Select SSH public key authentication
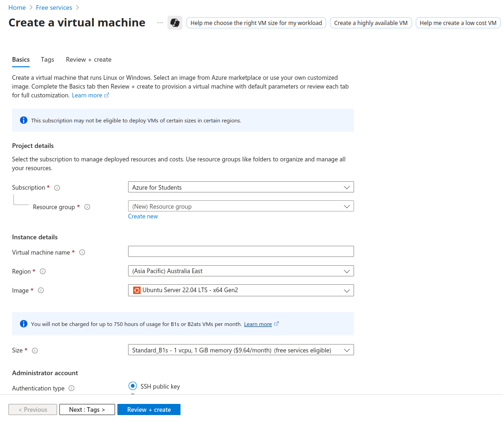503x422 pixels. coord(133,386)
